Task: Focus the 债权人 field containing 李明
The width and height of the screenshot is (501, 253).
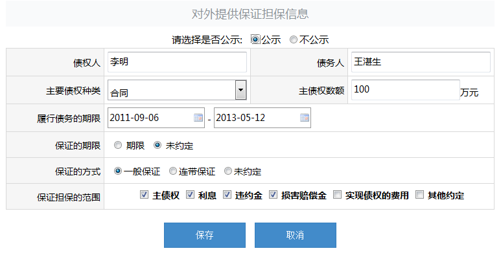Action: 177,62
